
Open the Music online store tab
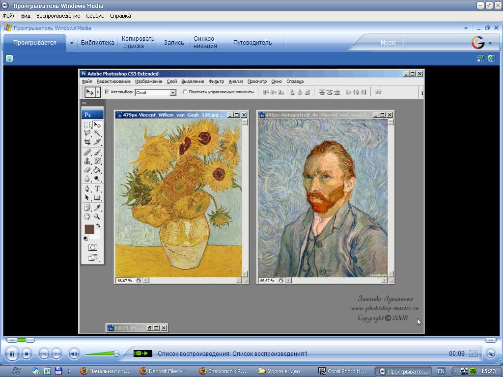pyautogui.click(x=389, y=42)
